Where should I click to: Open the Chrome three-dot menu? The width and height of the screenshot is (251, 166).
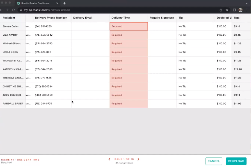click(x=247, y=10)
